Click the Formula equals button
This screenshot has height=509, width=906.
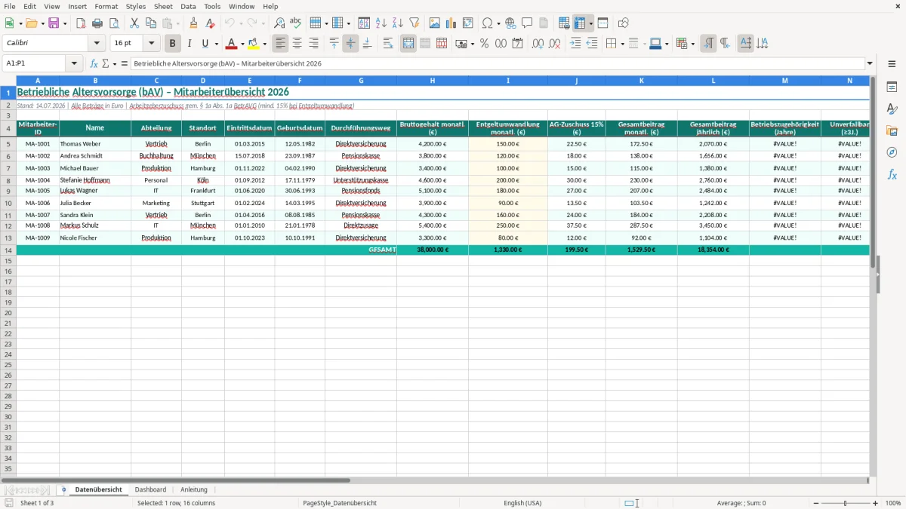125,63
